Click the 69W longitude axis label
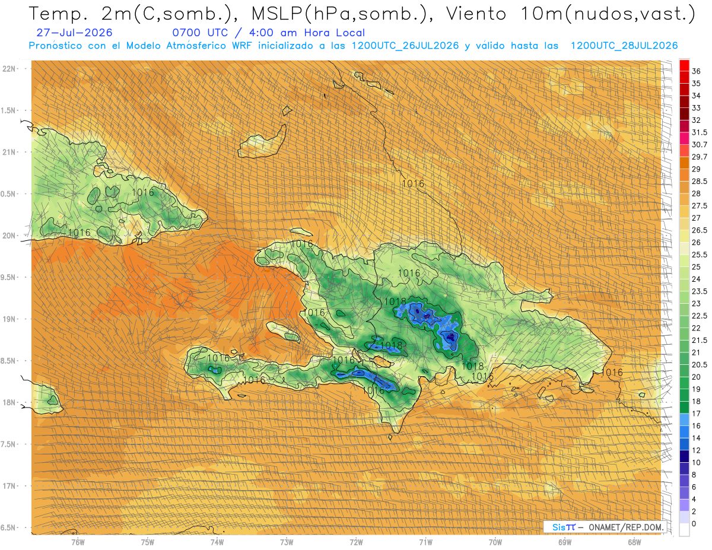The image size is (712, 550). 564,542
